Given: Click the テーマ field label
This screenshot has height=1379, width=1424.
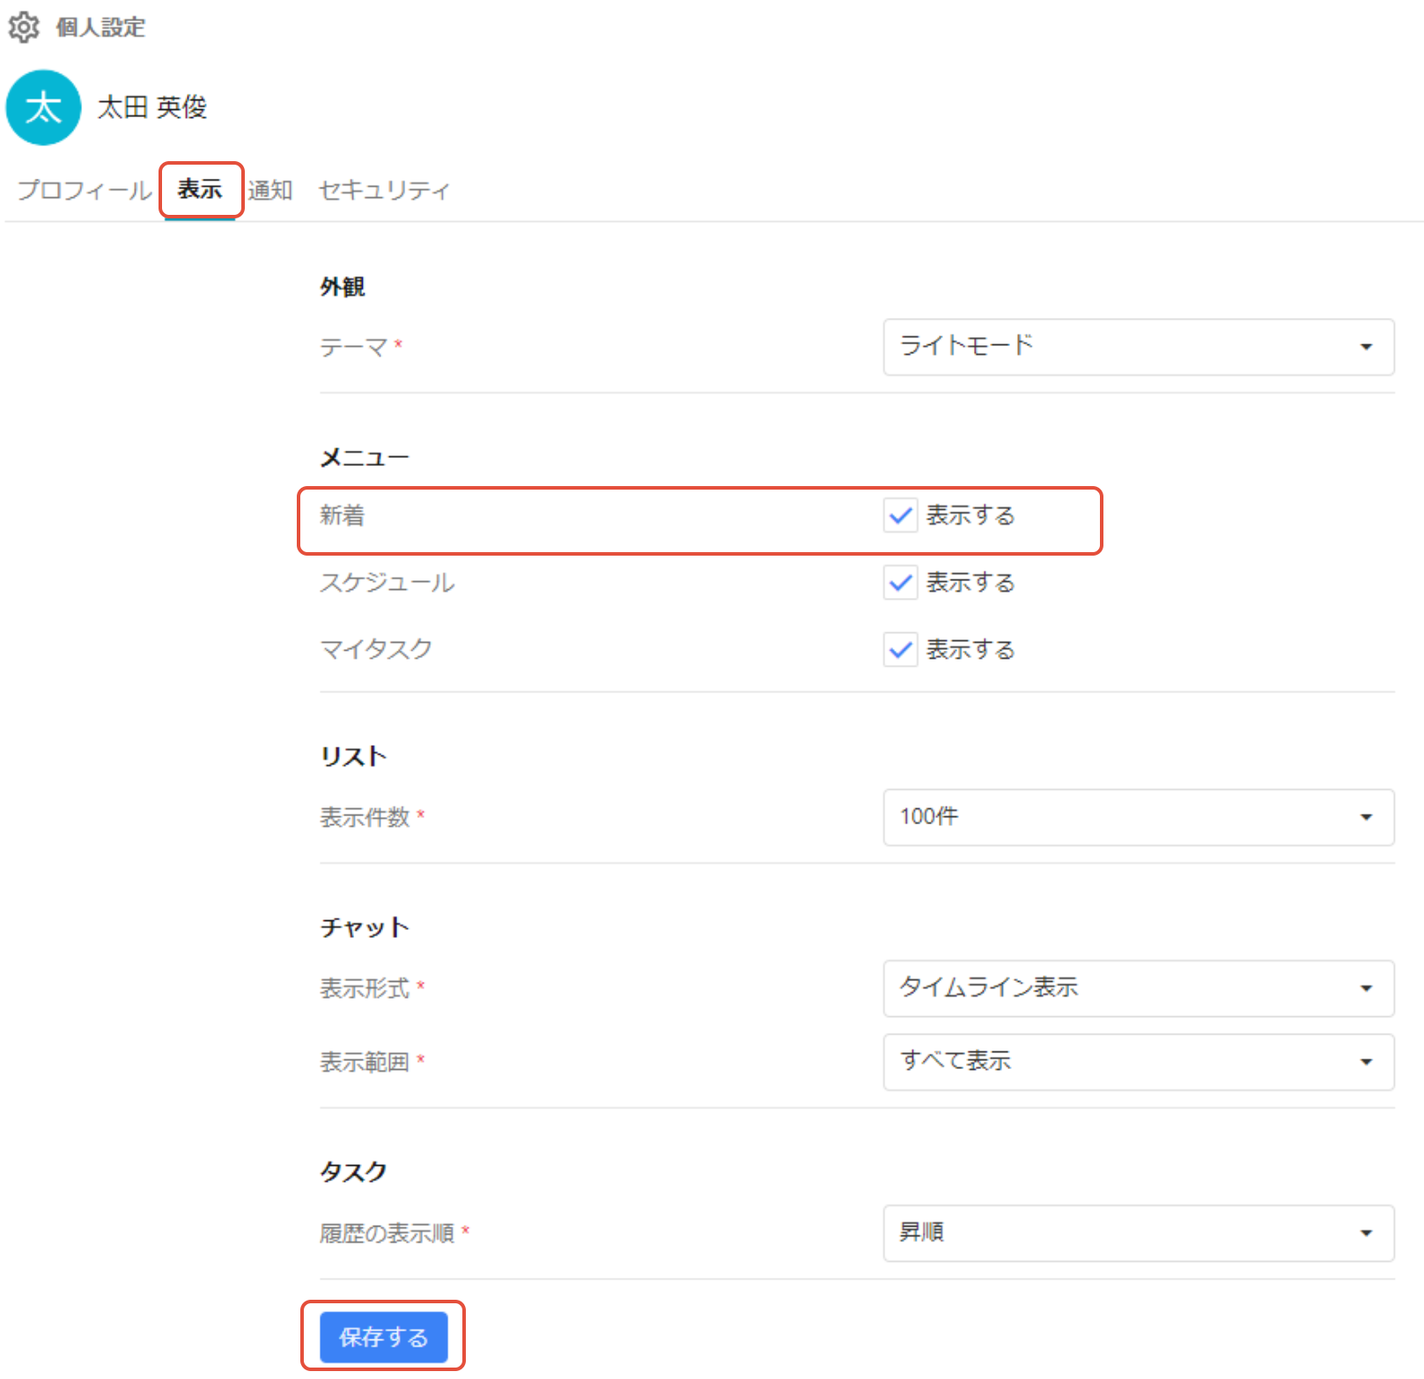Looking at the screenshot, I should (353, 347).
